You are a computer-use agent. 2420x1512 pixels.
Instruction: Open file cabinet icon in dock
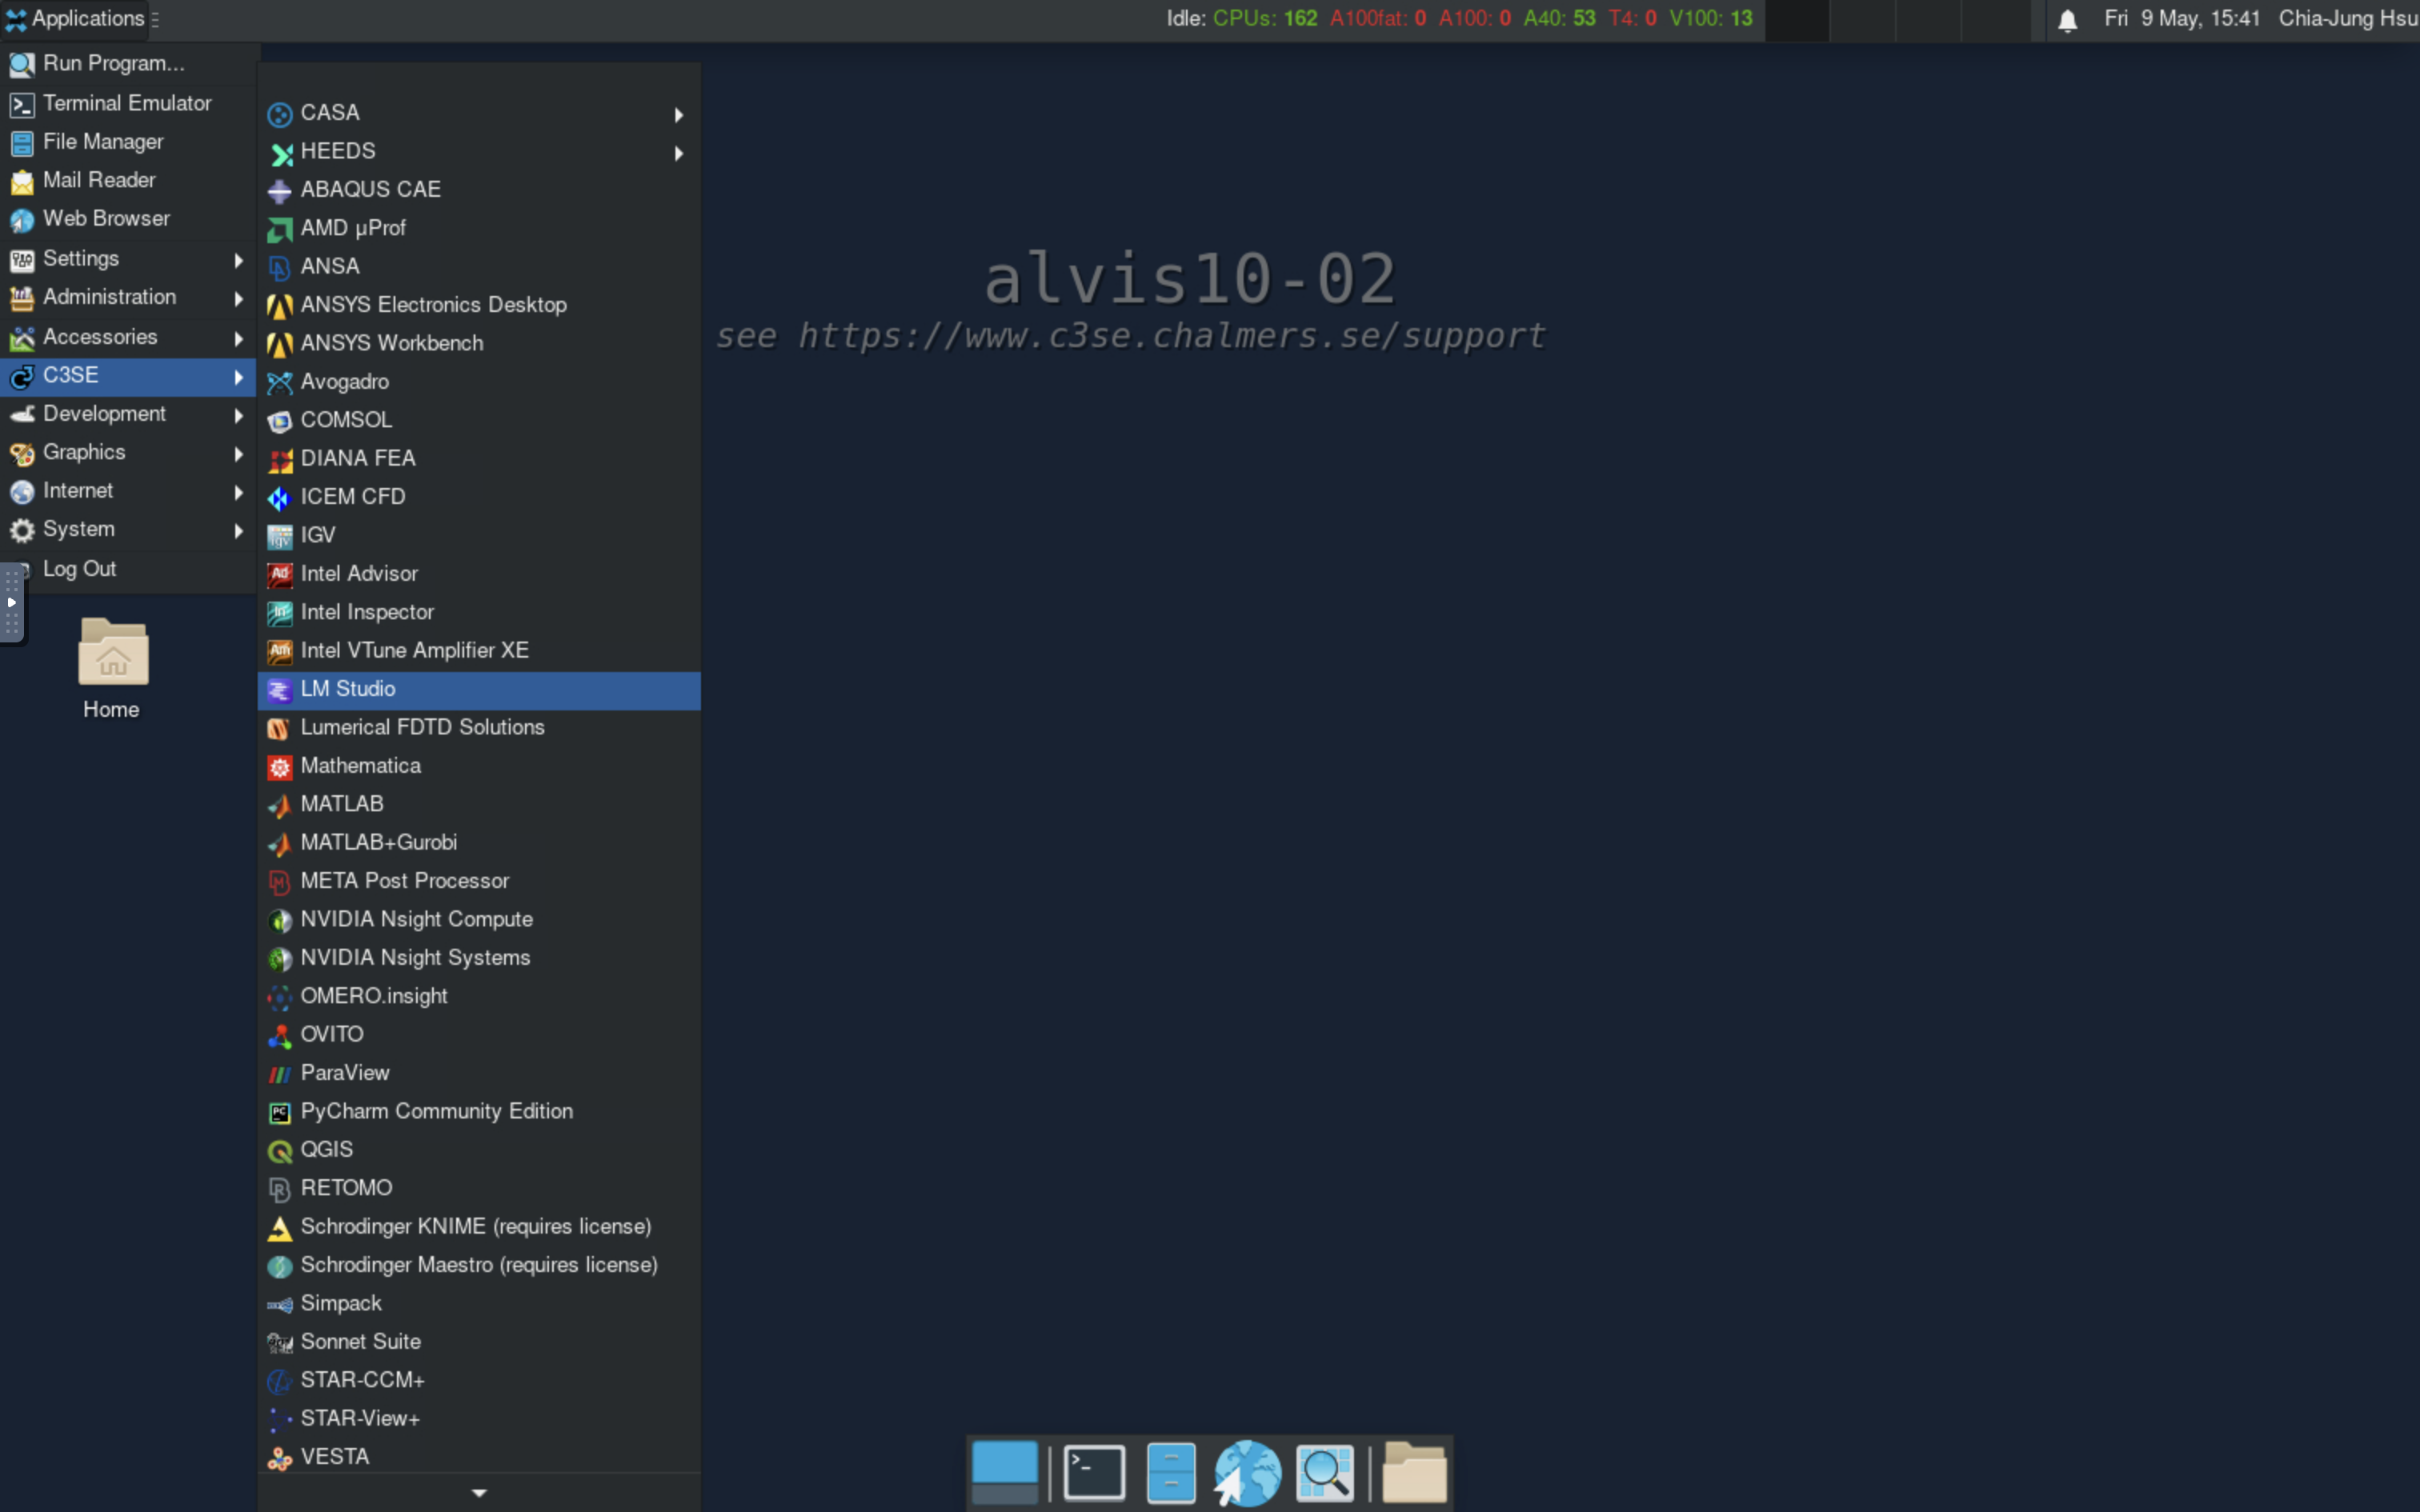pyautogui.click(x=1171, y=1472)
